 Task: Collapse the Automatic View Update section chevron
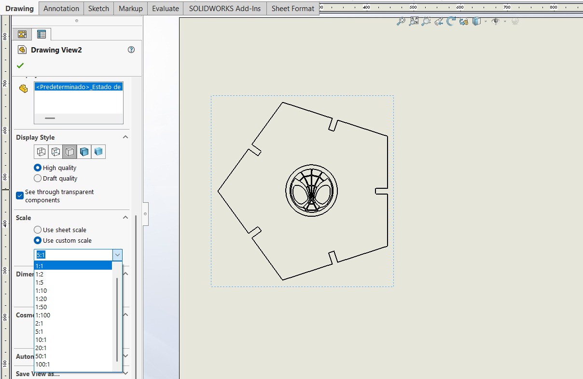coord(125,356)
